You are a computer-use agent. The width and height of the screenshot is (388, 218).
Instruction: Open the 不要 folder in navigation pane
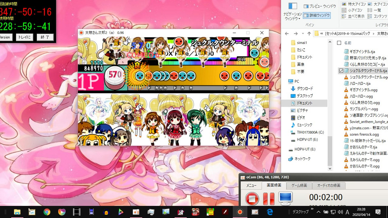[300, 72]
